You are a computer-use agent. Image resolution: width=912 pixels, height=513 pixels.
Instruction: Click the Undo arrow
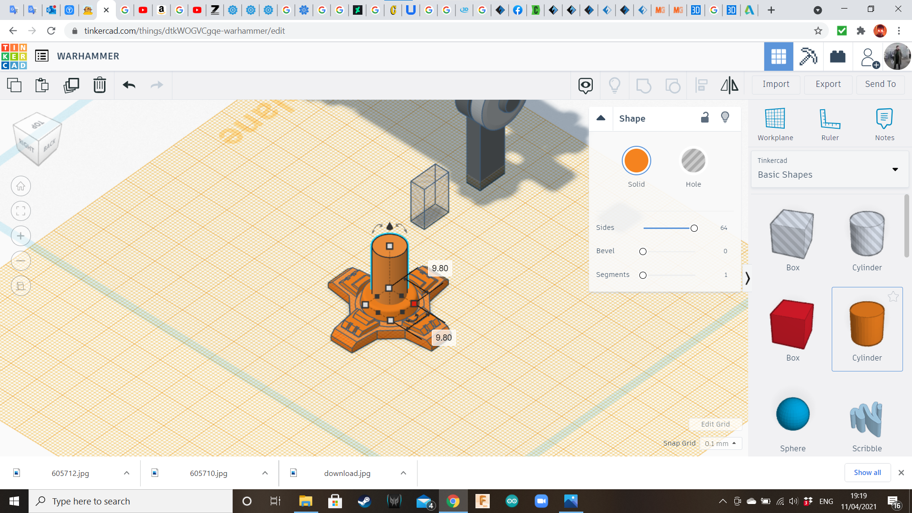tap(129, 85)
